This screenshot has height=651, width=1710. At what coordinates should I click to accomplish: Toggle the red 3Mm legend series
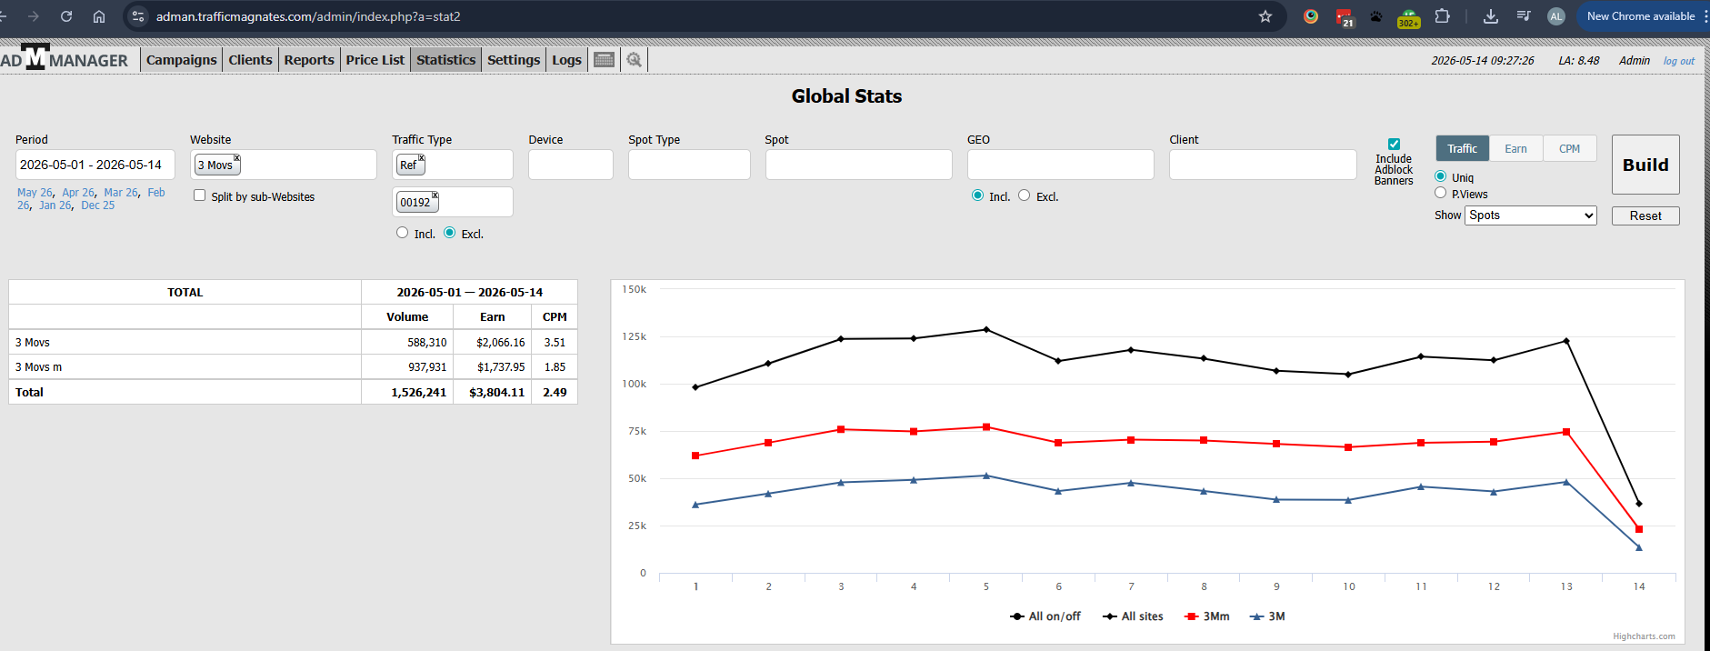[x=1207, y=616]
